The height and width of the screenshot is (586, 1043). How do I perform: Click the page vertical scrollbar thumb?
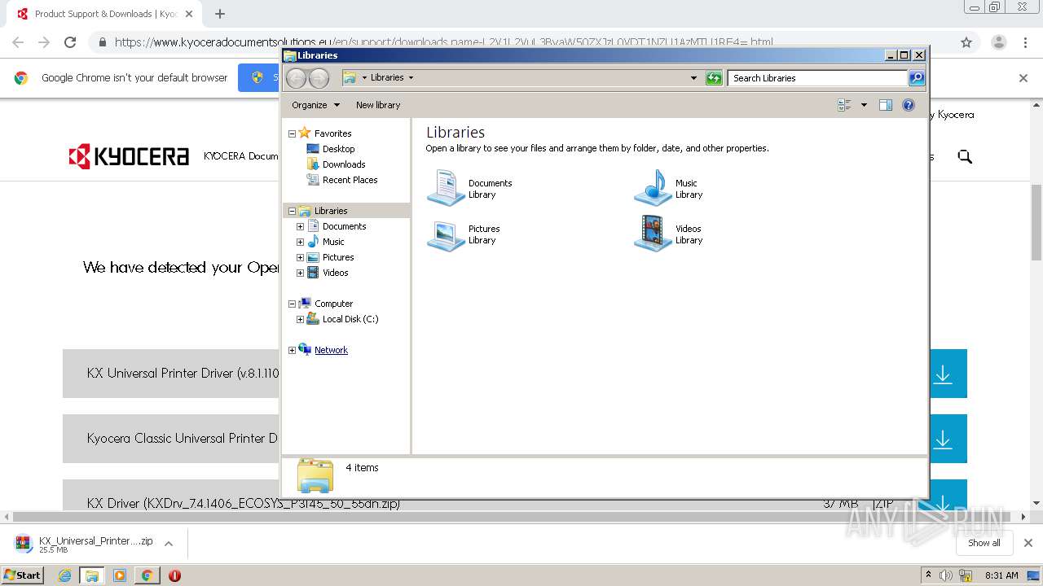click(1036, 222)
